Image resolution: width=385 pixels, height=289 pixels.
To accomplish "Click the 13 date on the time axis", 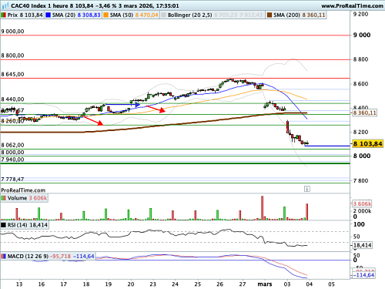I will pos(19,284).
